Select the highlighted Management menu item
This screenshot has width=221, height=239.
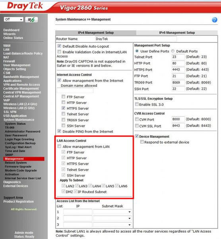(24, 159)
